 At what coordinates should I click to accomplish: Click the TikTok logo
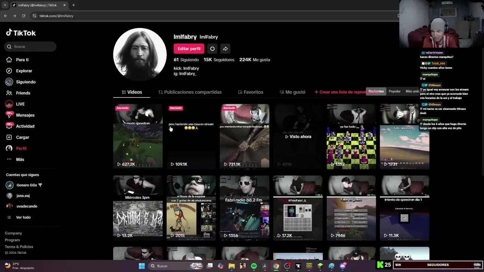tap(21, 33)
